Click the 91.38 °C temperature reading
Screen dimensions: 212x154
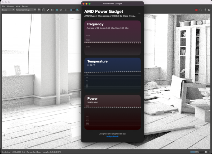pyautogui.click(x=91, y=65)
